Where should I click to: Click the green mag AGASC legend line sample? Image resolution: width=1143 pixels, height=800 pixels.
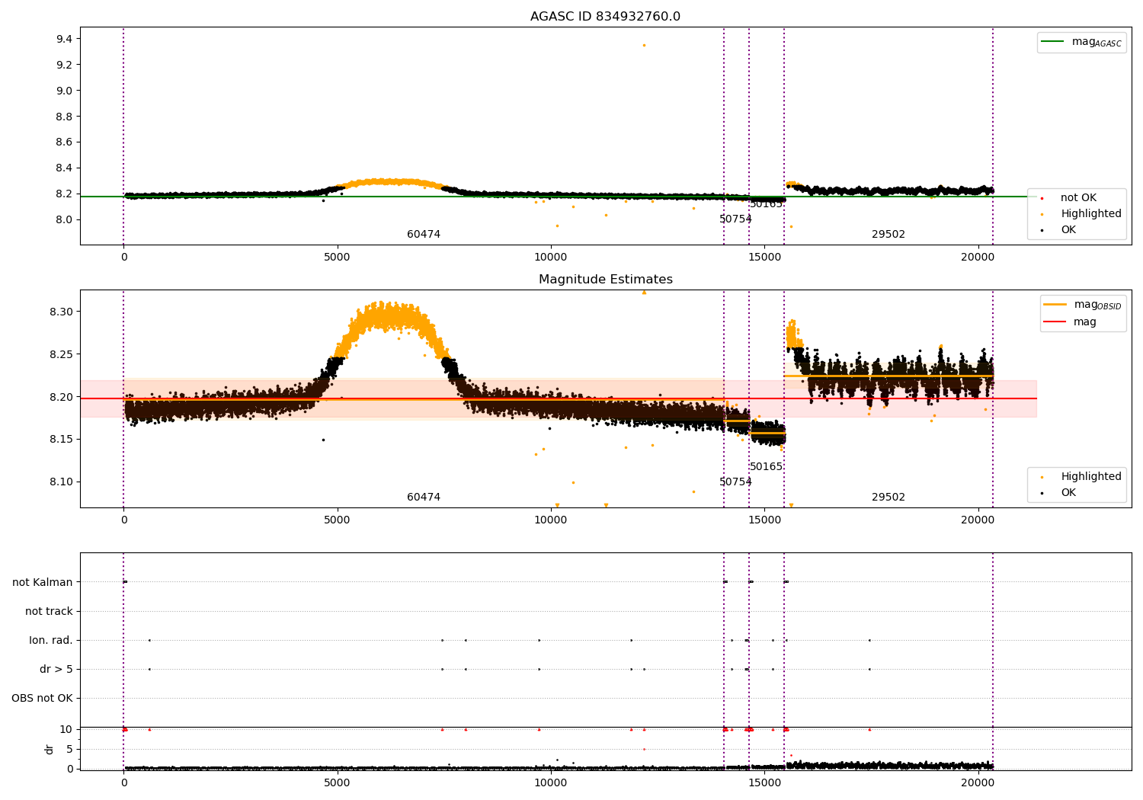pyautogui.click(x=1053, y=42)
